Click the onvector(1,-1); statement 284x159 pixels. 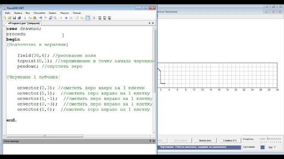(37, 98)
